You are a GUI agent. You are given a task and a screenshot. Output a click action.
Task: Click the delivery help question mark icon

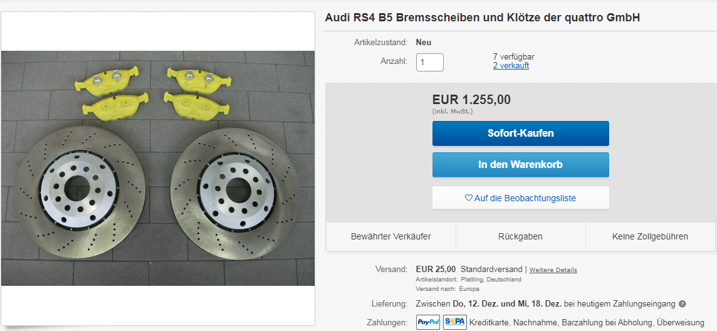(x=683, y=304)
